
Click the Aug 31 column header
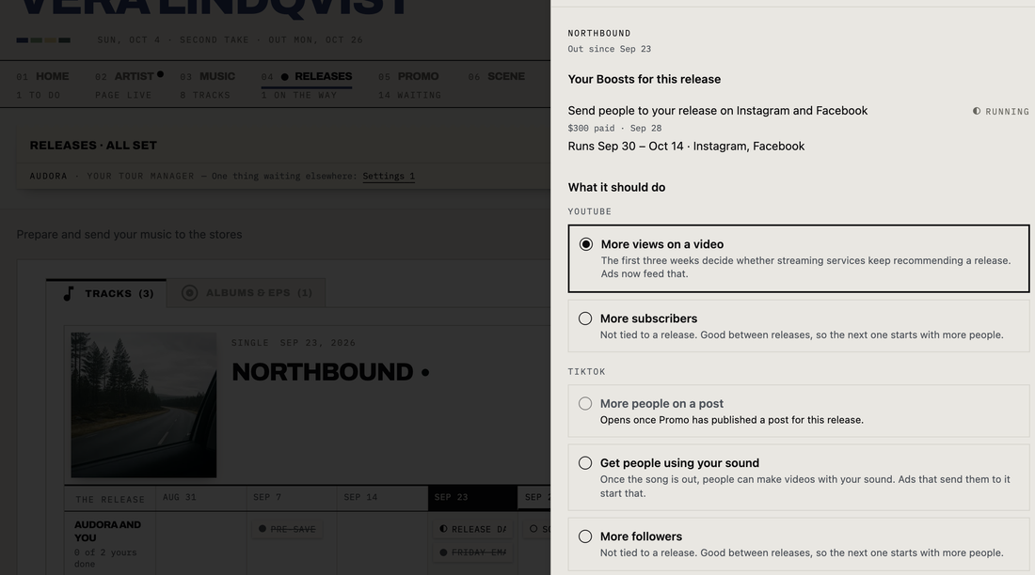(x=200, y=498)
